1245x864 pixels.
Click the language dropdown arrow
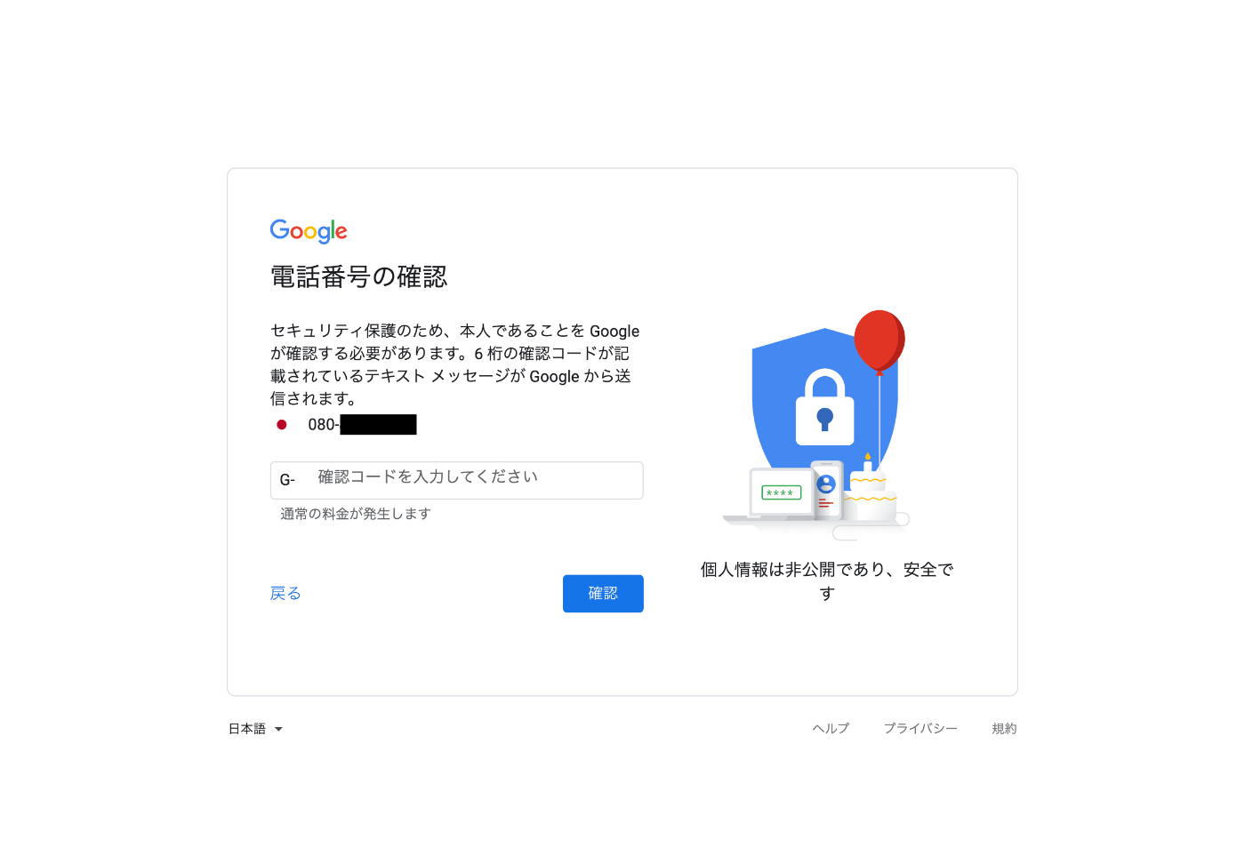(278, 729)
